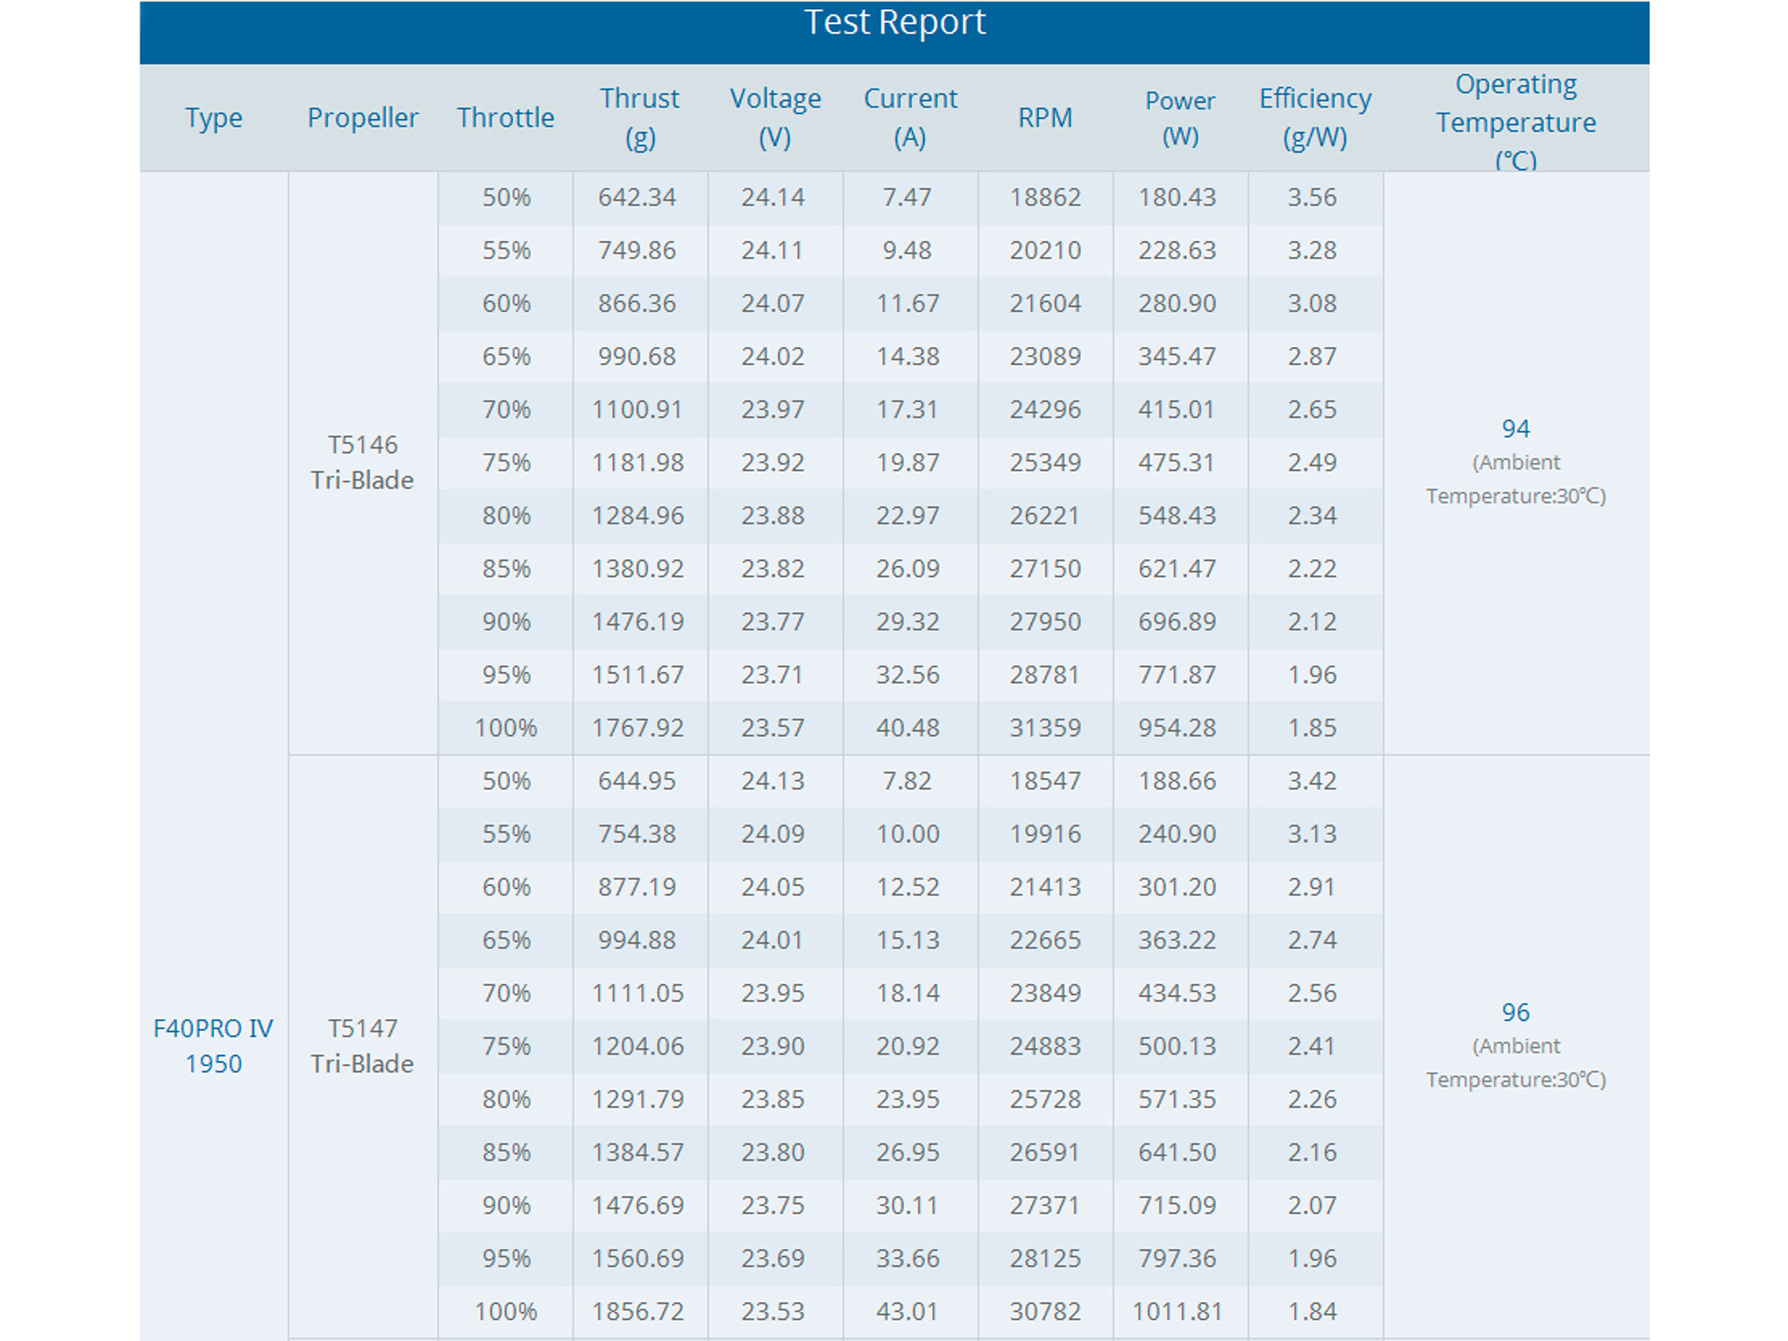This screenshot has width=1788, height=1341.
Task: Click the F40PRO IV 1950 type cell
Action: [x=213, y=1045]
